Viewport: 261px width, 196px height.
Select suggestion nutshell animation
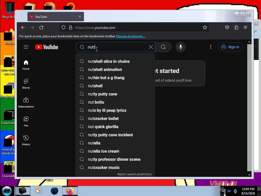click(115, 69)
